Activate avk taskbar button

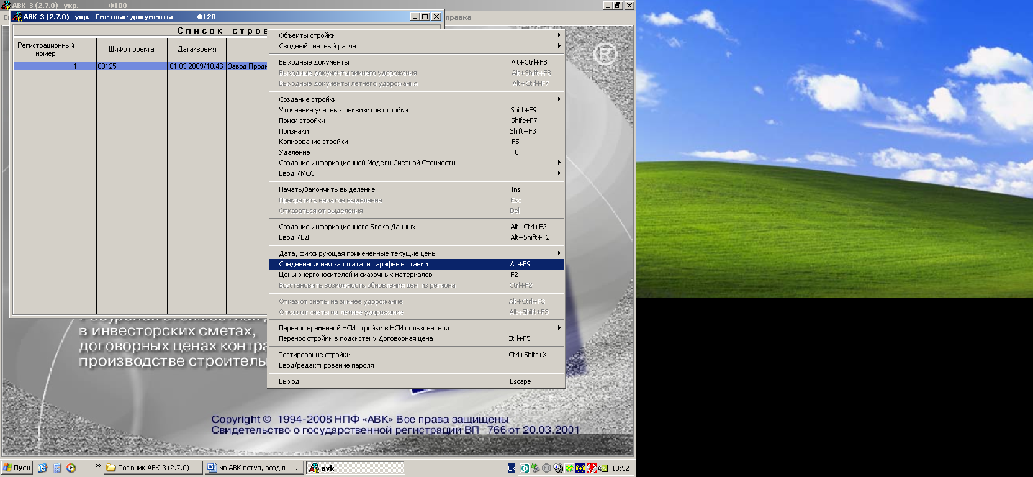tap(355, 468)
